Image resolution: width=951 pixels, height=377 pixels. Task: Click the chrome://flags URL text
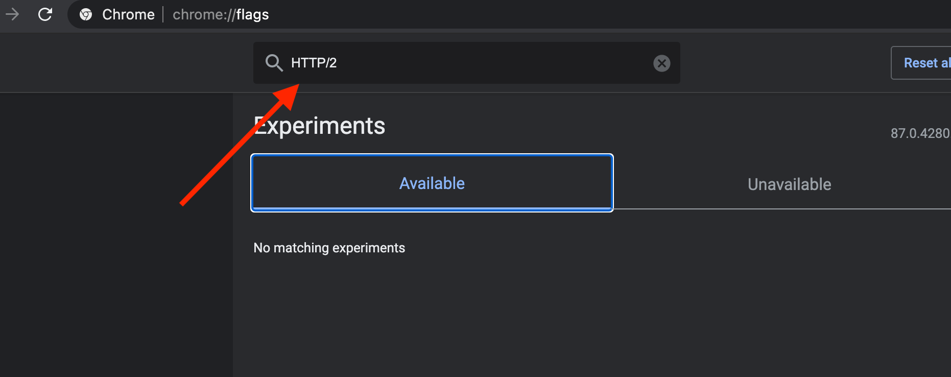[x=221, y=14]
